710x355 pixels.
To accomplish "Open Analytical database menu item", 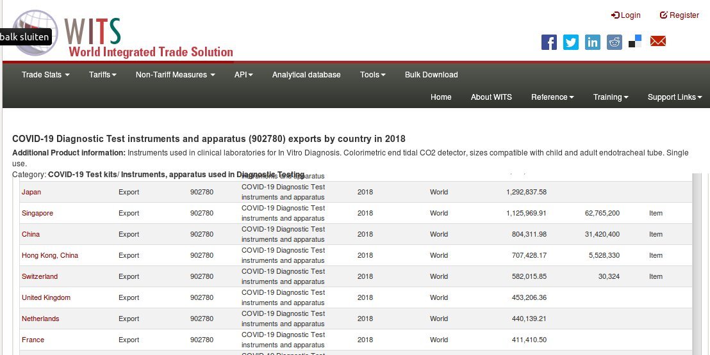I will click(x=306, y=75).
